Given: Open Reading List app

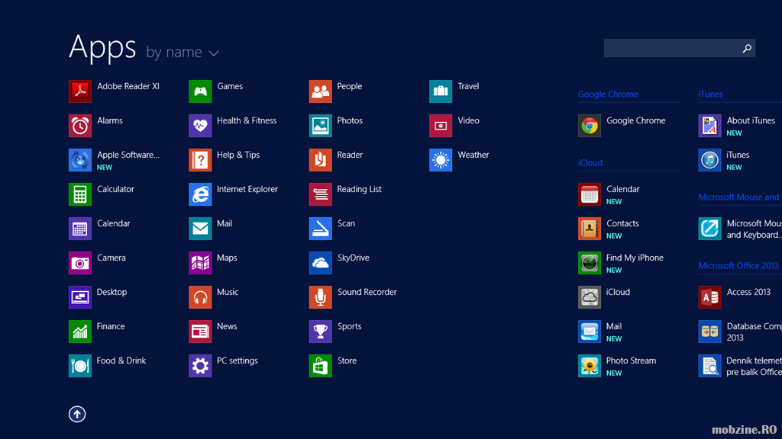Looking at the screenshot, I should (345, 194).
